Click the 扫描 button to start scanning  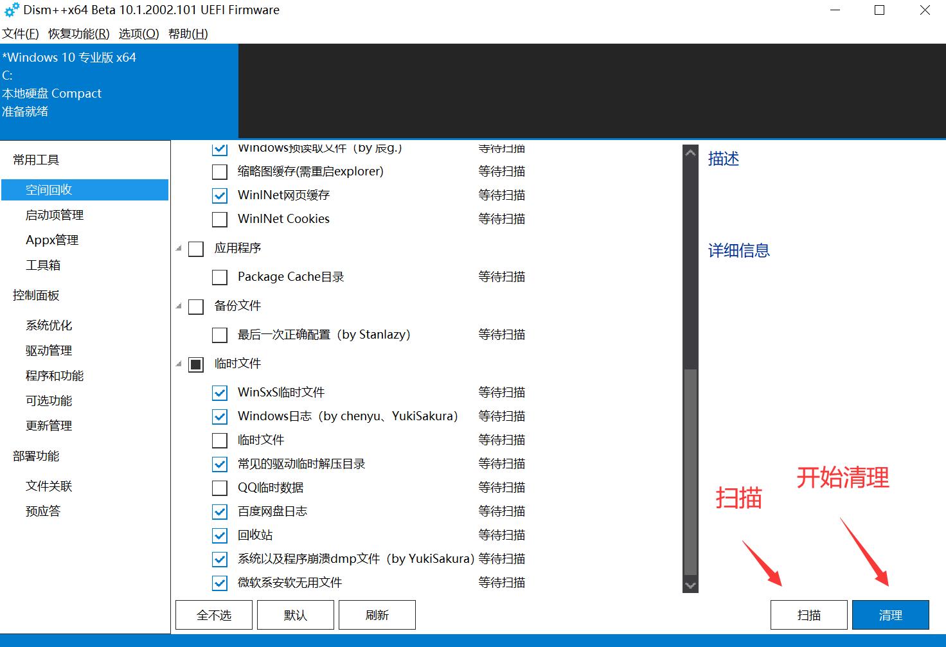(x=808, y=614)
